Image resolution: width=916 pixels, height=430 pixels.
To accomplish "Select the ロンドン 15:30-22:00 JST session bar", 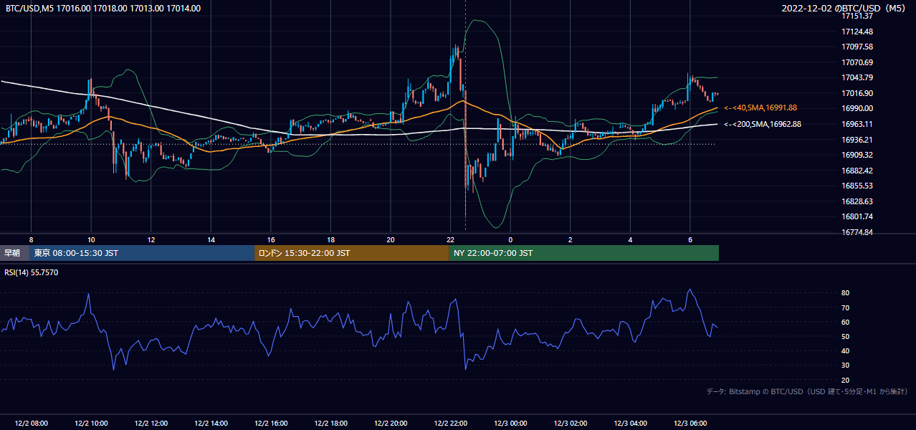I will tap(351, 253).
